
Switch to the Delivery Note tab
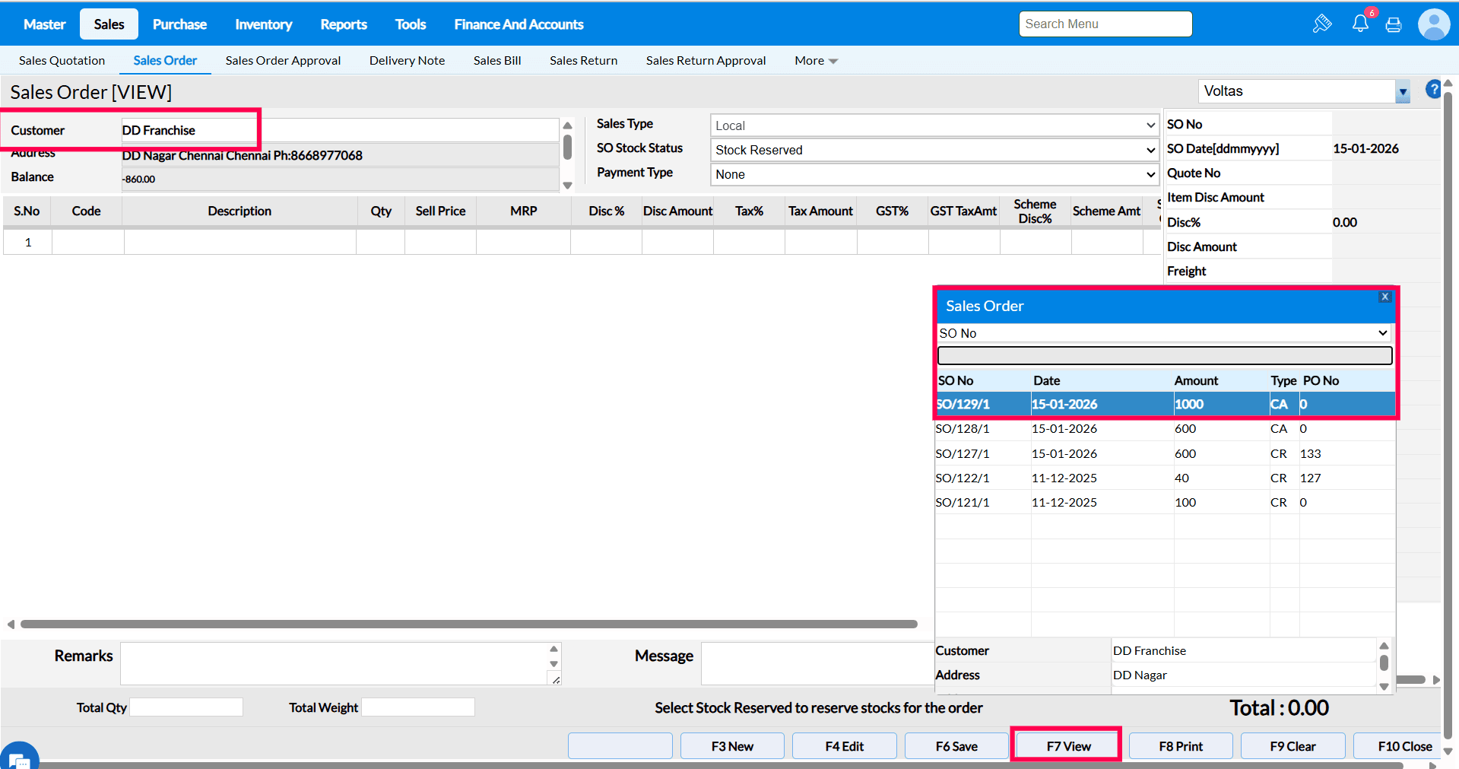(x=407, y=61)
